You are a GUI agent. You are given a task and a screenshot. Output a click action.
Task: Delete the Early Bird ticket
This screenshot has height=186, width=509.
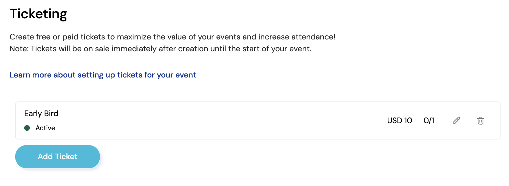480,121
